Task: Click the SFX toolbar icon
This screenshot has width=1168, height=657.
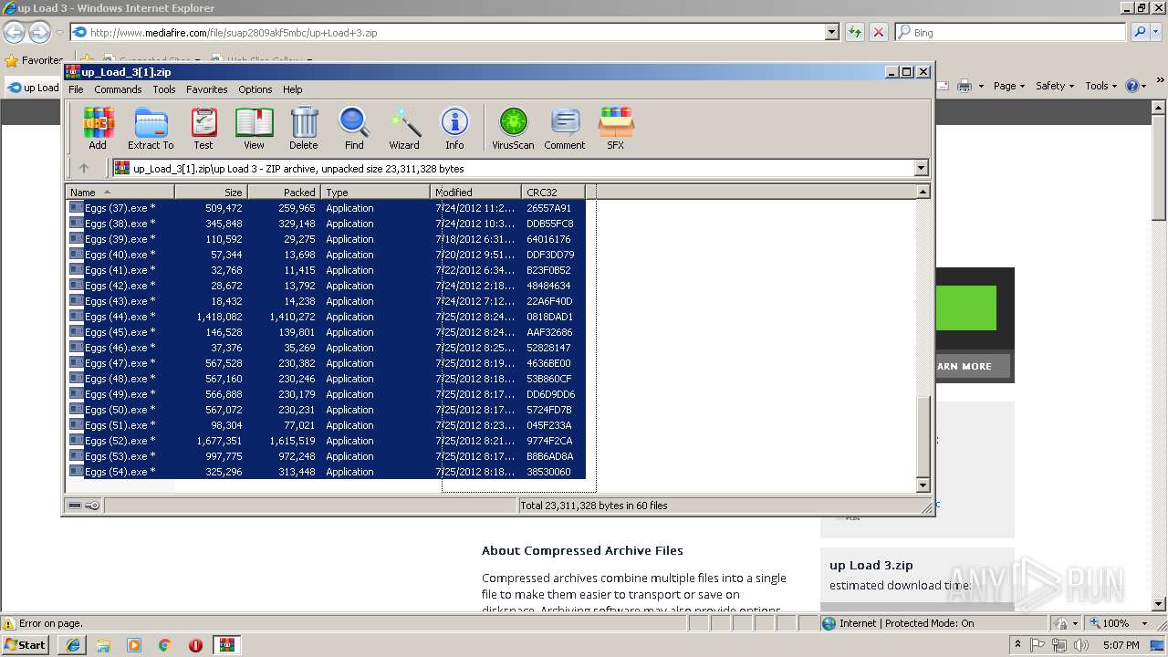Action: [x=616, y=128]
